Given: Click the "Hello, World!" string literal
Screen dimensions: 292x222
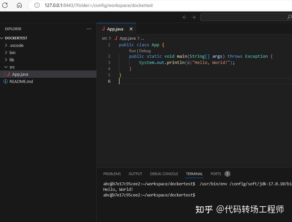Looking at the screenshot, I should [x=211, y=62].
